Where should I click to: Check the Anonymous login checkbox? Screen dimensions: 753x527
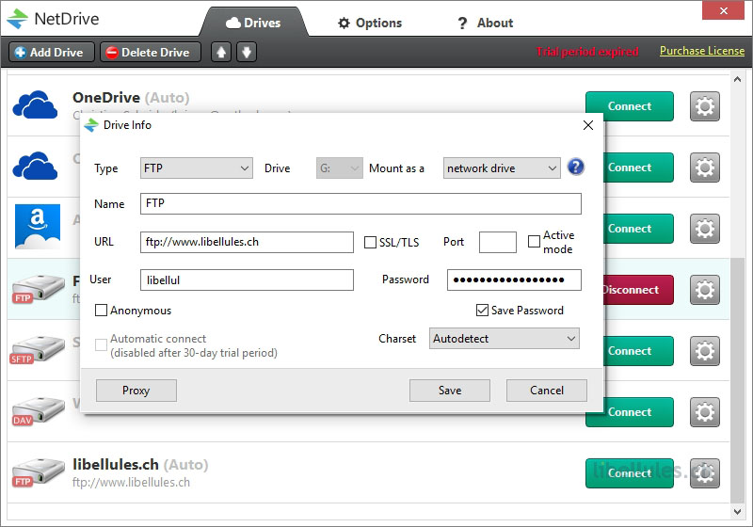coord(101,311)
